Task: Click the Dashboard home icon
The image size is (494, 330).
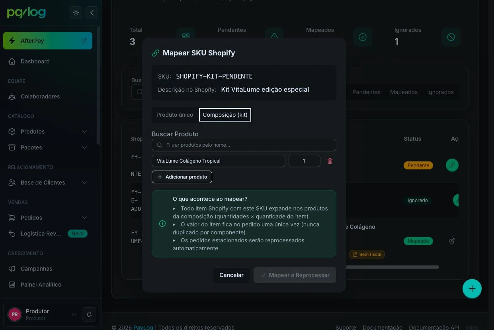Action: (12, 61)
